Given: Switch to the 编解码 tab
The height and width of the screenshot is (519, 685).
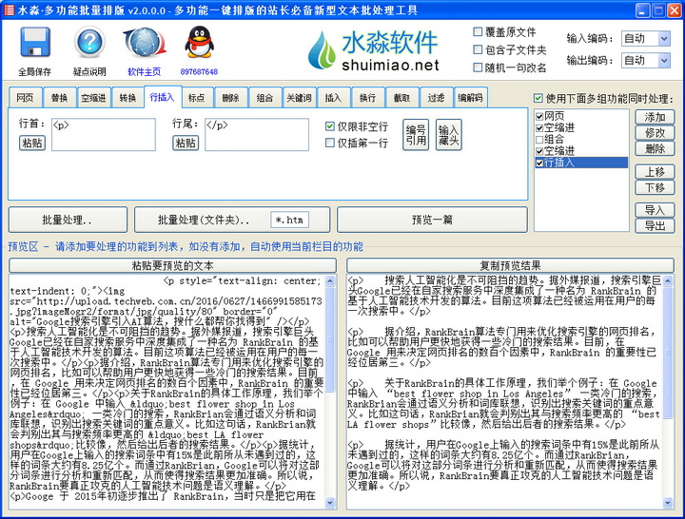Looking at the screenshot, I should [470, 97].
